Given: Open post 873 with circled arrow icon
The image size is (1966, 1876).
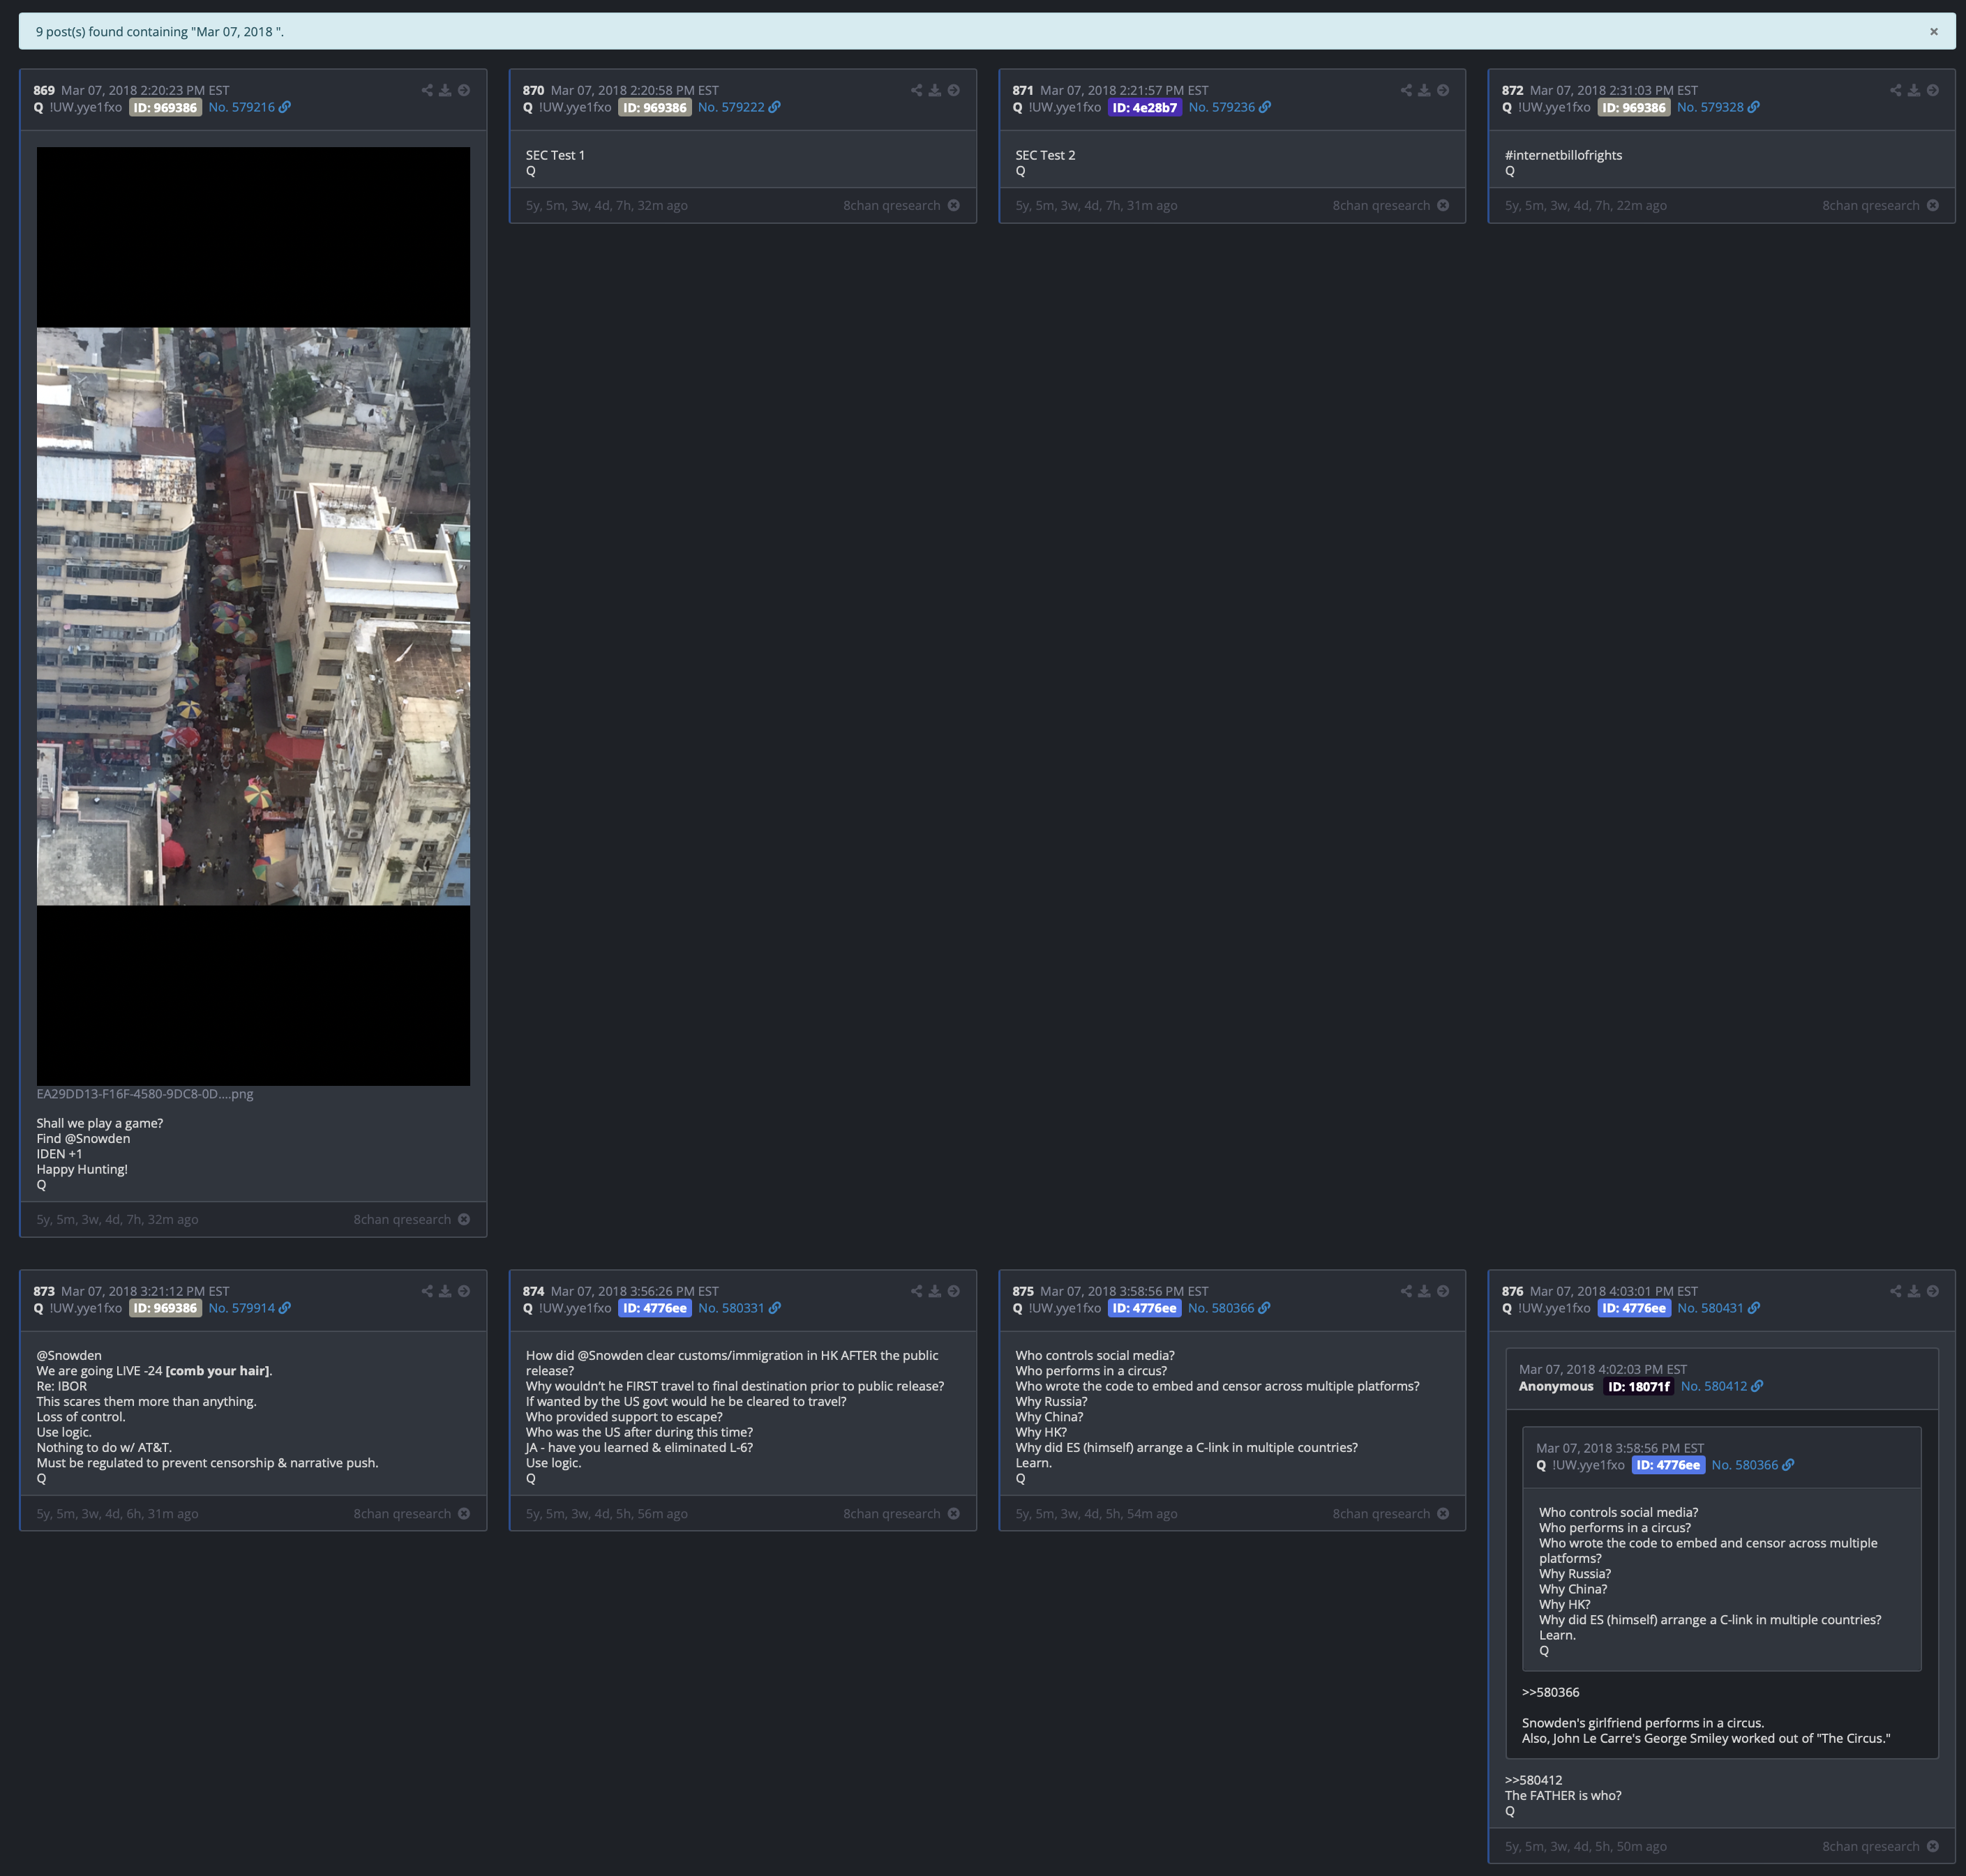Looking at the screenshot, I should pyautogui.click(x=464, y=1291).
